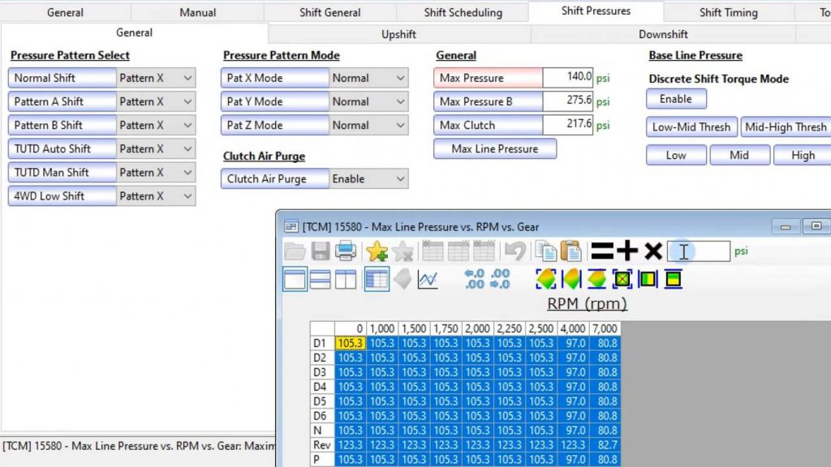
Task: Click the plus (add value) icon
Action: (x=627, y=251)
